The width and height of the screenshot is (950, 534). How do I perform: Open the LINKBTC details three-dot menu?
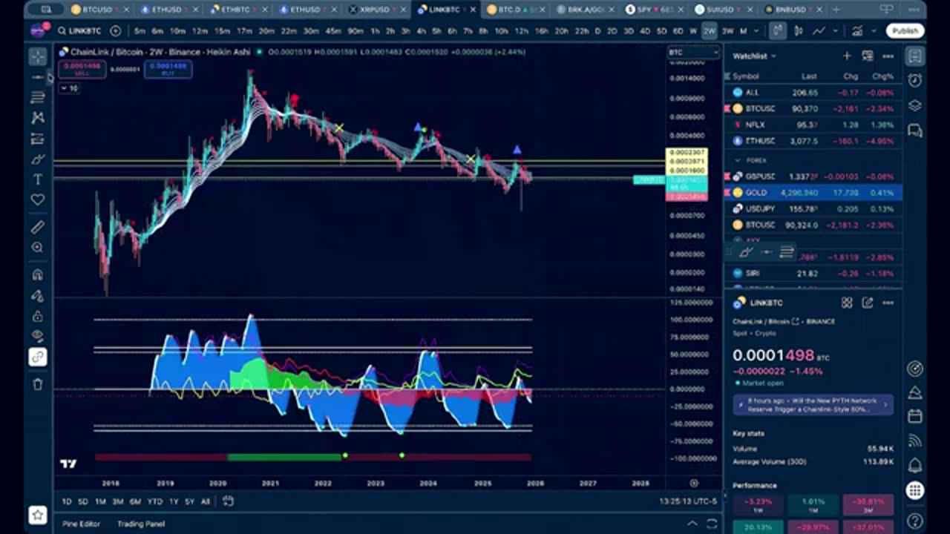pos(888,303)
